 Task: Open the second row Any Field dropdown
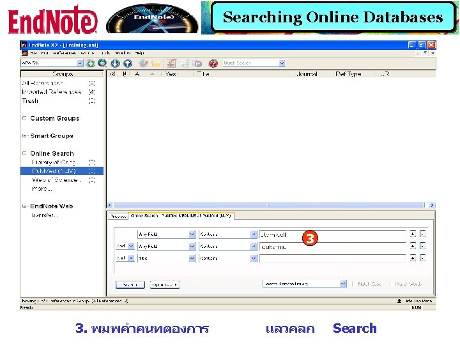coord(192,246)
